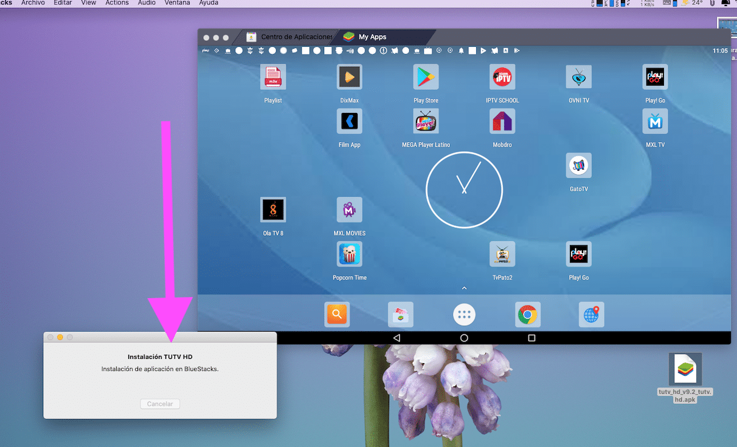Open Chrome browser in the dock
Screen dimensions: 737x447
[527, 315]
